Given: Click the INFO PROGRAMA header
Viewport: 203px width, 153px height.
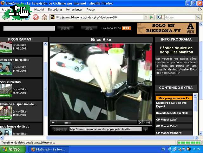Looking at the screenshot, I should coord(176,39).
